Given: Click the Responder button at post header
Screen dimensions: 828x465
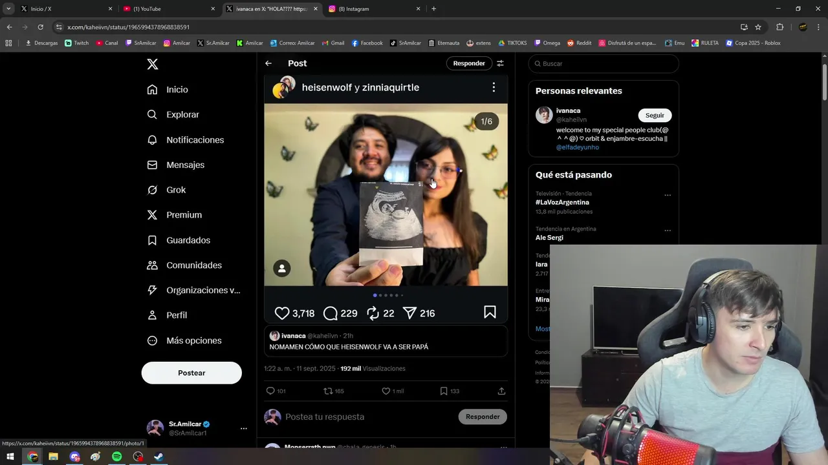Looking at the screenshot, I should (469, 63).
